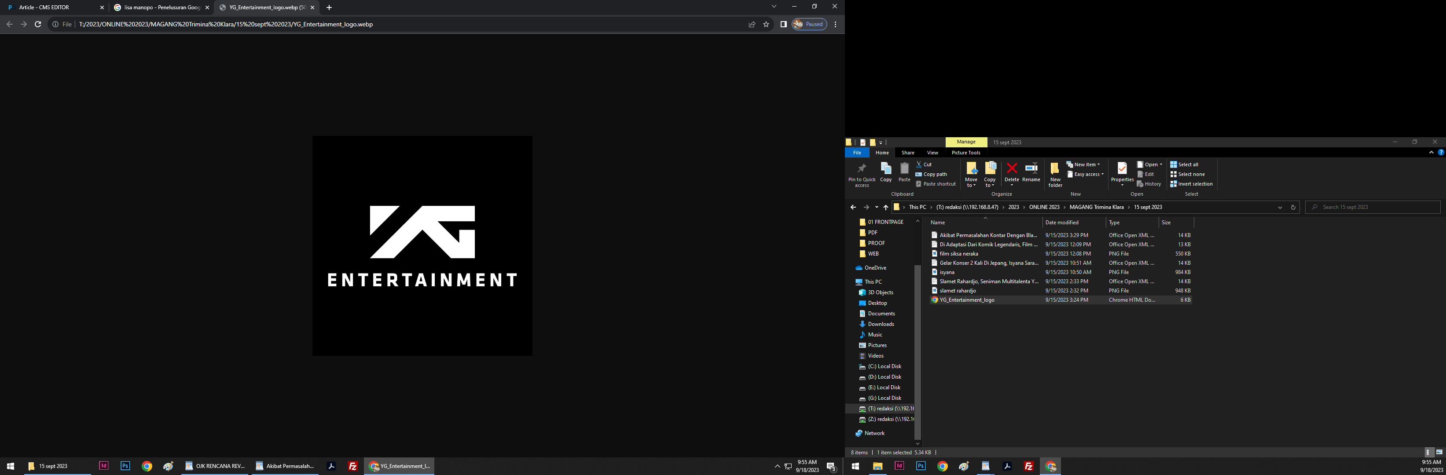Screen dimensions: 1446x475
Task: Create a New folder from ribbon
Action: click(x=1055, y=175)
